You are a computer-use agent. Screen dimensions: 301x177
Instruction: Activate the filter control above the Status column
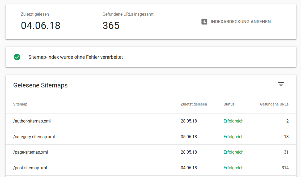(281, 84)
